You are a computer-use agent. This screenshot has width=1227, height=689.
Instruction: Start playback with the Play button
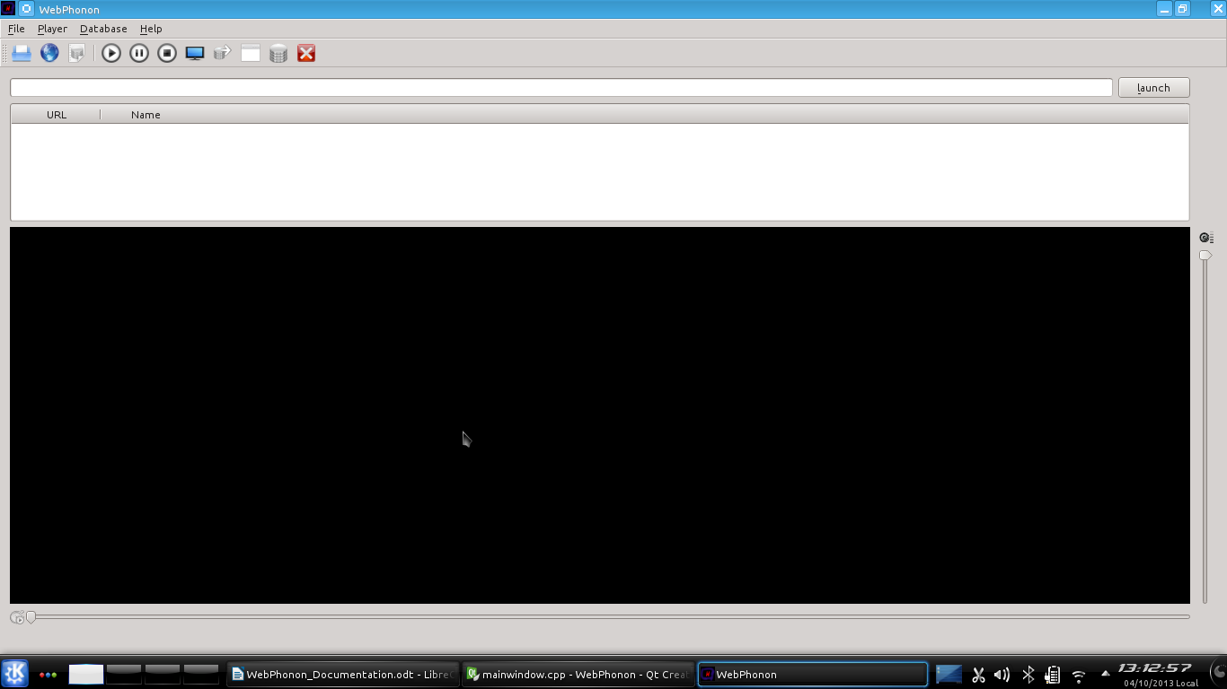pyautogui.click(x=111, y=54)
